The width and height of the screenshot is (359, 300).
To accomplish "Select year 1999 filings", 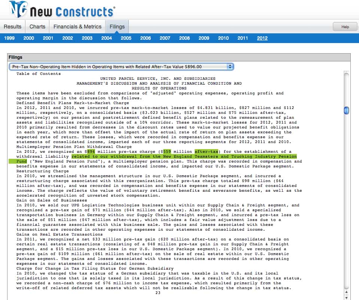I will (9, 38).
